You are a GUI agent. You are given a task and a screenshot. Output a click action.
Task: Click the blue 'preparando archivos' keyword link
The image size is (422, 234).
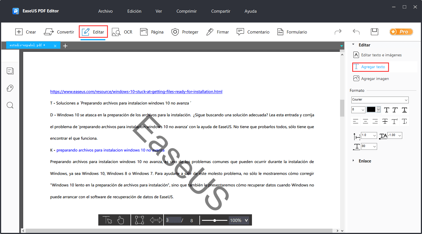click(110, 150)
